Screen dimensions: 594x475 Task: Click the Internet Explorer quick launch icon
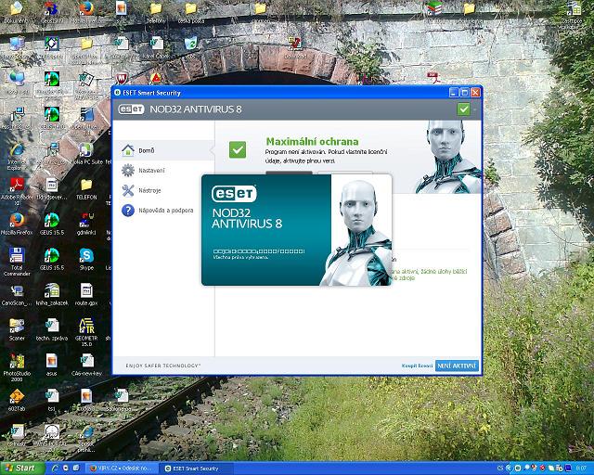pyautogui.click(x=56, y=469)
